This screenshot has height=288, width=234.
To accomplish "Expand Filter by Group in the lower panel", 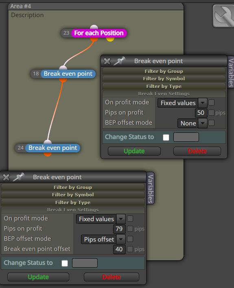I will click(x=73, y=187).
